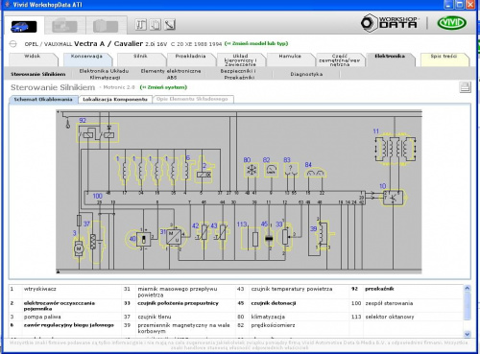The height and width of the screenshot is (354, 480).
Task: Select ignition coil 11 in the diagram
Action: (396, 149)
